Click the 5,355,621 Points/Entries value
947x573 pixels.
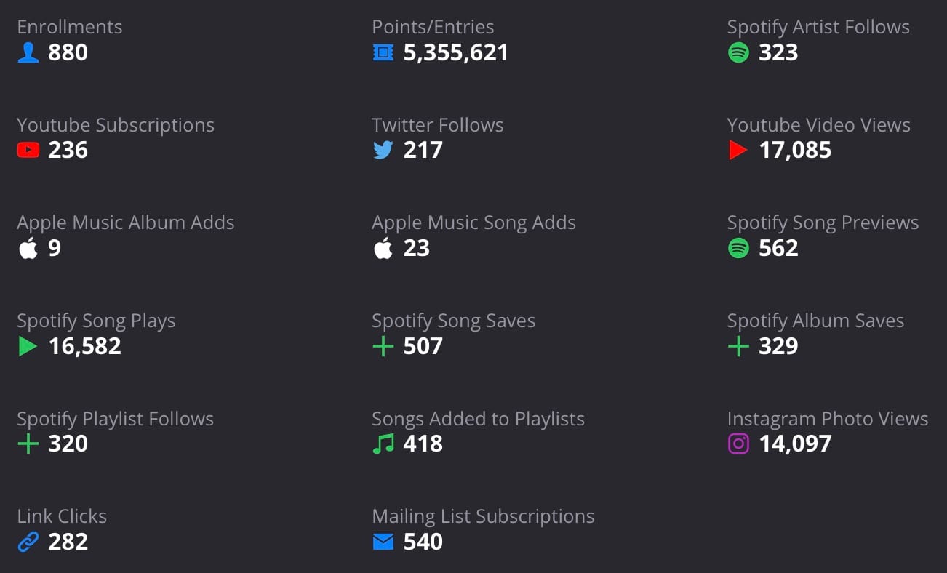point(455,52)
